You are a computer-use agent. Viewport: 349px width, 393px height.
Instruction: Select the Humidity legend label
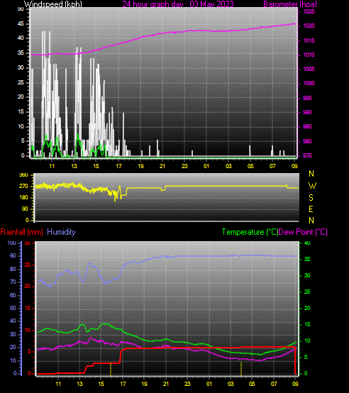coord(61,232)
